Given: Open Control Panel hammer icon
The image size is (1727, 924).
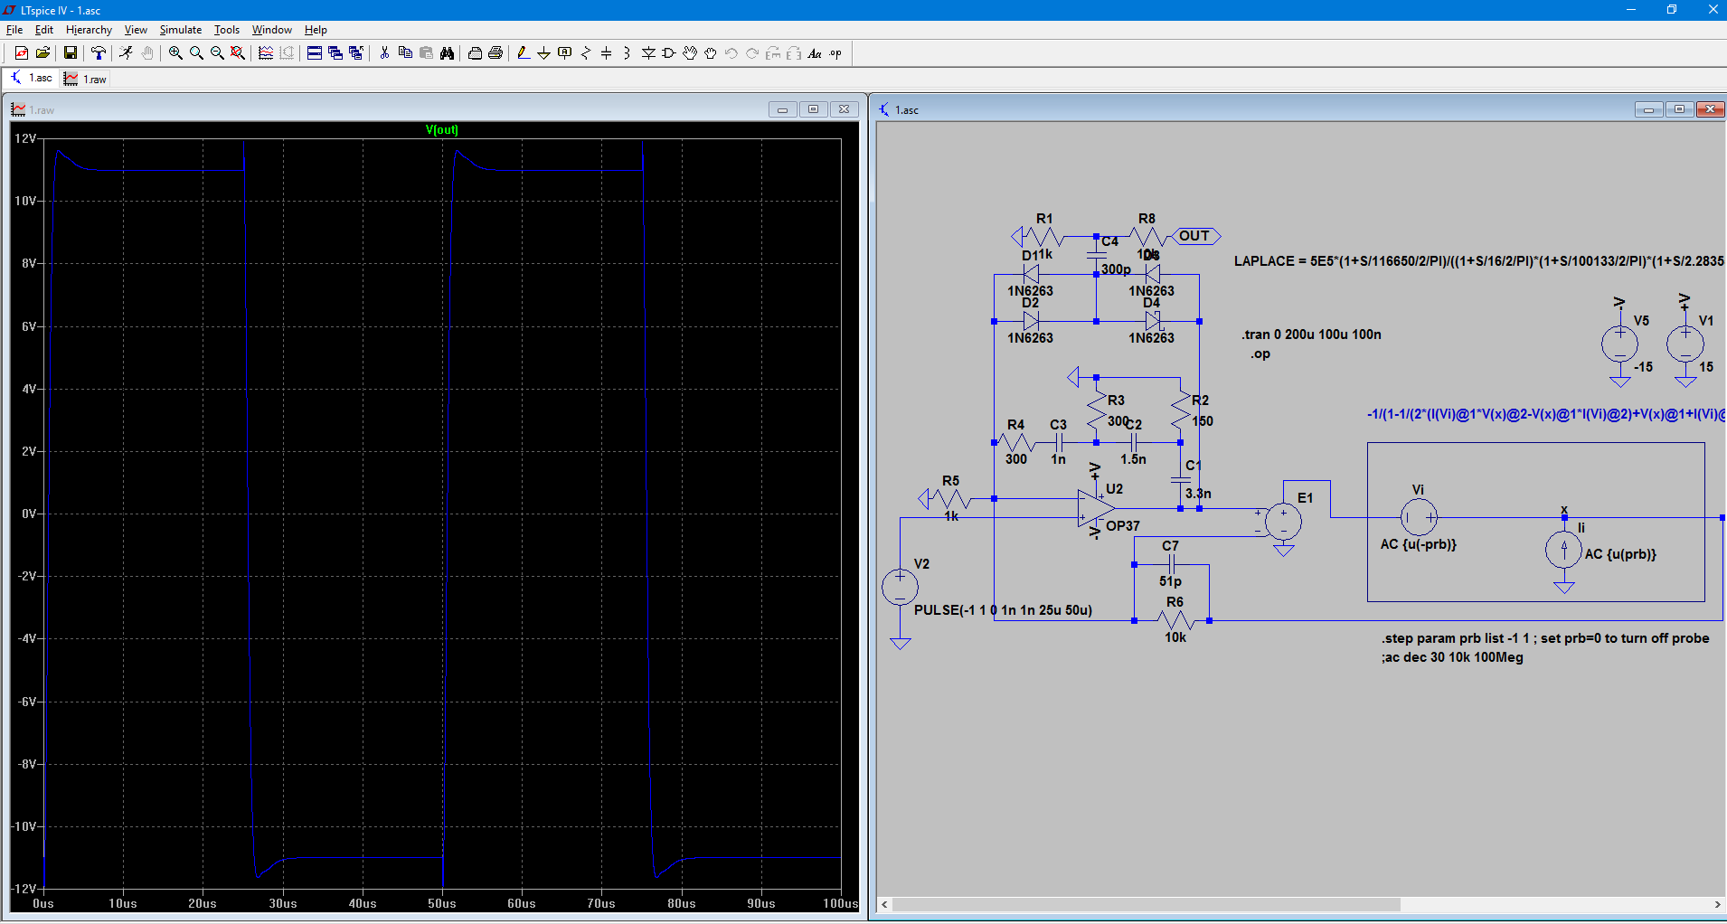Looking at the screenshot, I should [x=99, y=53].
